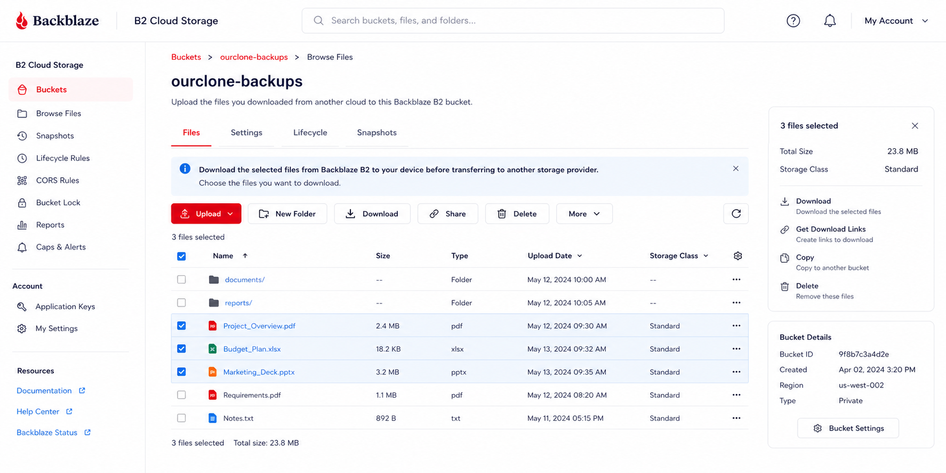Check the Requirements.pdf checkbox
946x473 pixels.
(181, 395)
